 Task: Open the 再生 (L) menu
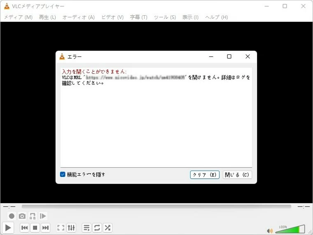coord(47,17)
